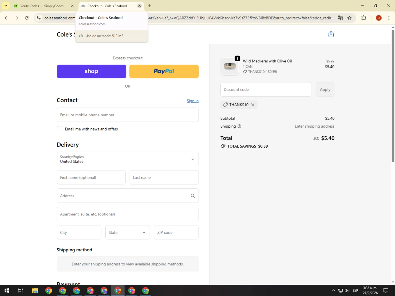This screenshot has height=296, width=395.
Task: Open the shopping bag cart icon
Action: tap(331, 34)
